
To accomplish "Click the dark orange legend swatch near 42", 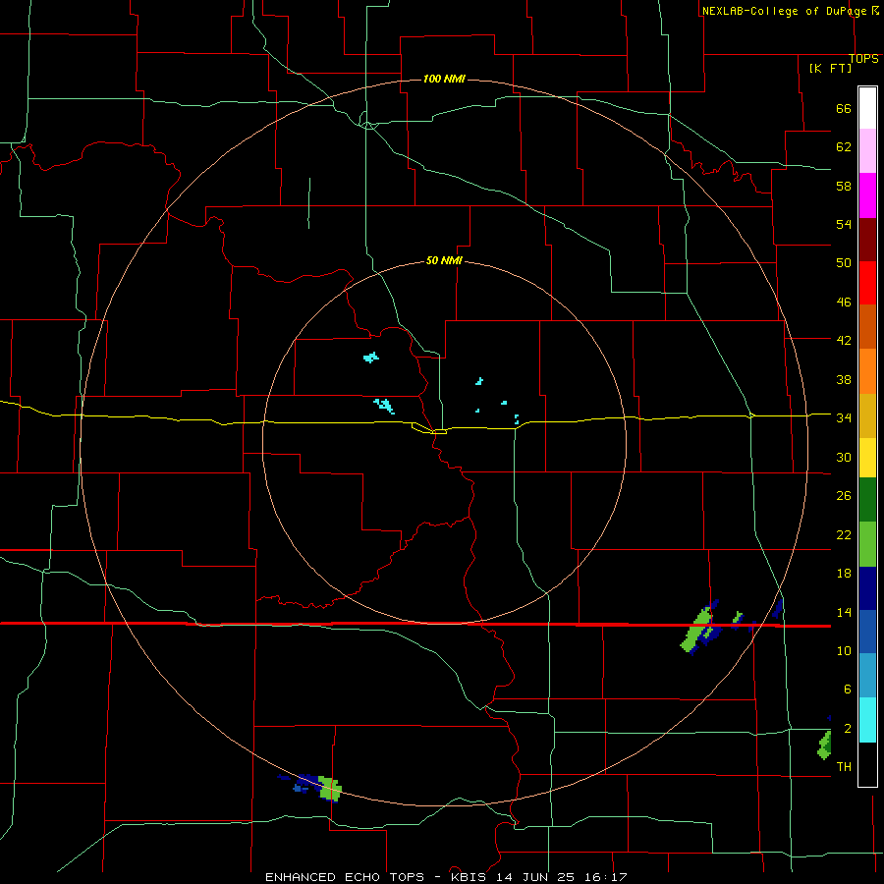I will click(867, 326).
